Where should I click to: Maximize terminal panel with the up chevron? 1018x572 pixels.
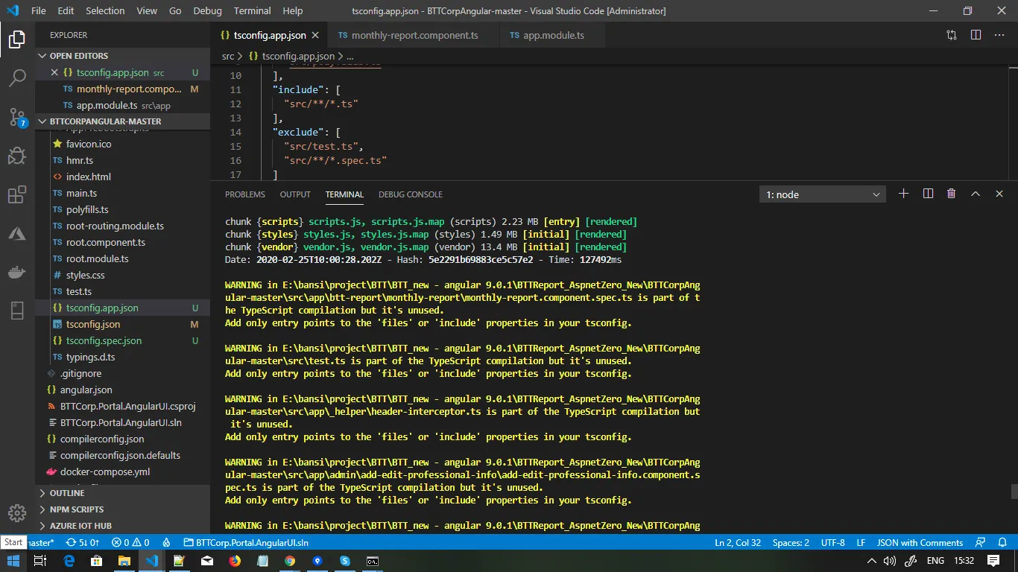[975, 194]
